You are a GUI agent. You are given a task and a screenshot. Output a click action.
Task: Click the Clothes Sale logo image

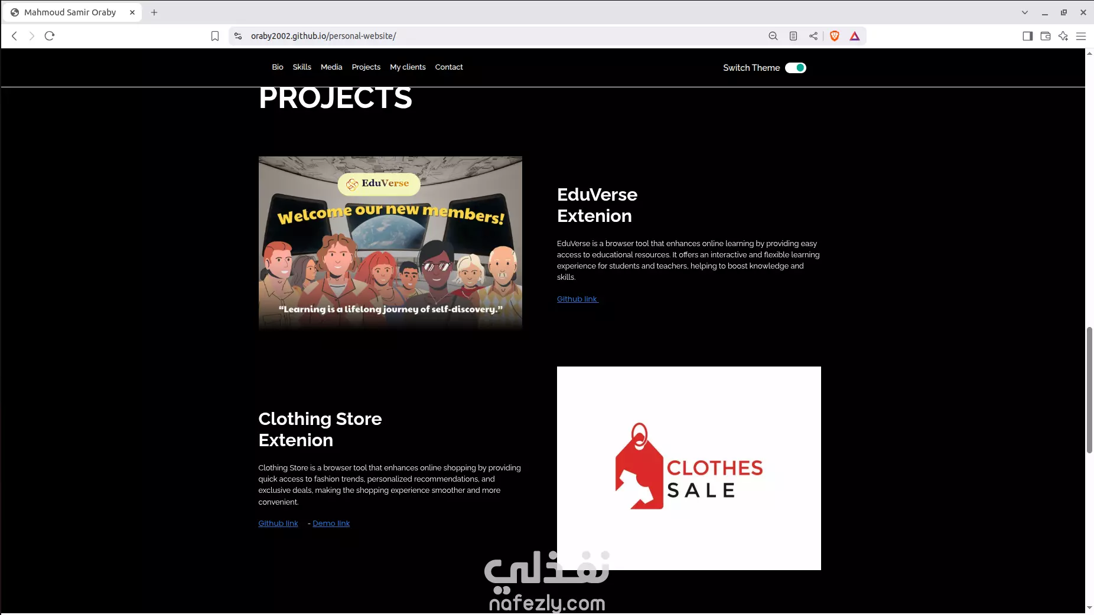coord(689,468)
